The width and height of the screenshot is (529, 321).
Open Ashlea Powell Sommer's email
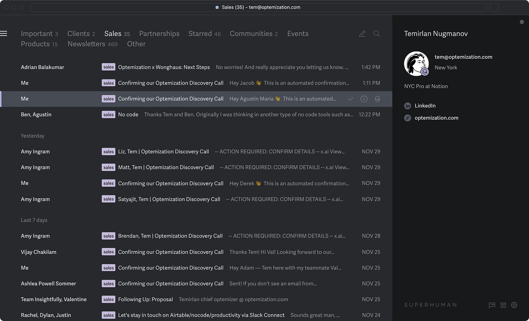[x=196, y=284]
